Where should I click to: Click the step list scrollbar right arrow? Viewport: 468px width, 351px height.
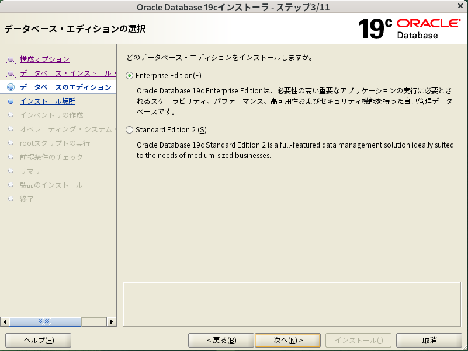pyautogui.click(x=112, y=322)
